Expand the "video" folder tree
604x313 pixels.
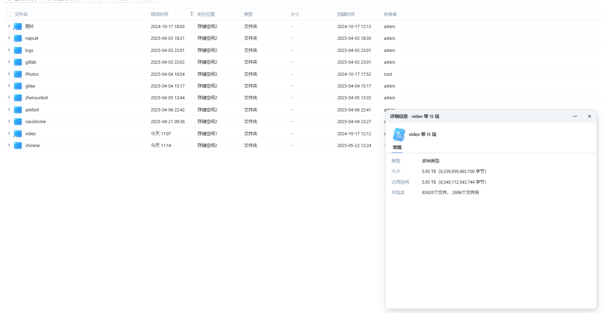pos(9,134)
